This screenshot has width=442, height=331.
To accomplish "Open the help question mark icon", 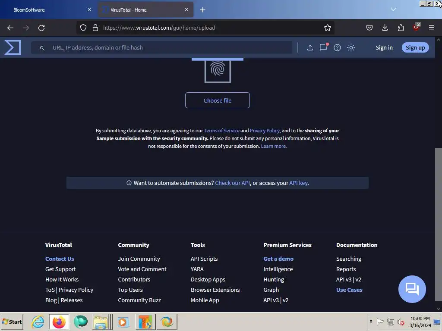I will (337, 47).
